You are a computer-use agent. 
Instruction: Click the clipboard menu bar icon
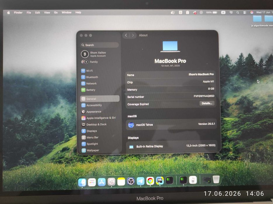(187, 13)
